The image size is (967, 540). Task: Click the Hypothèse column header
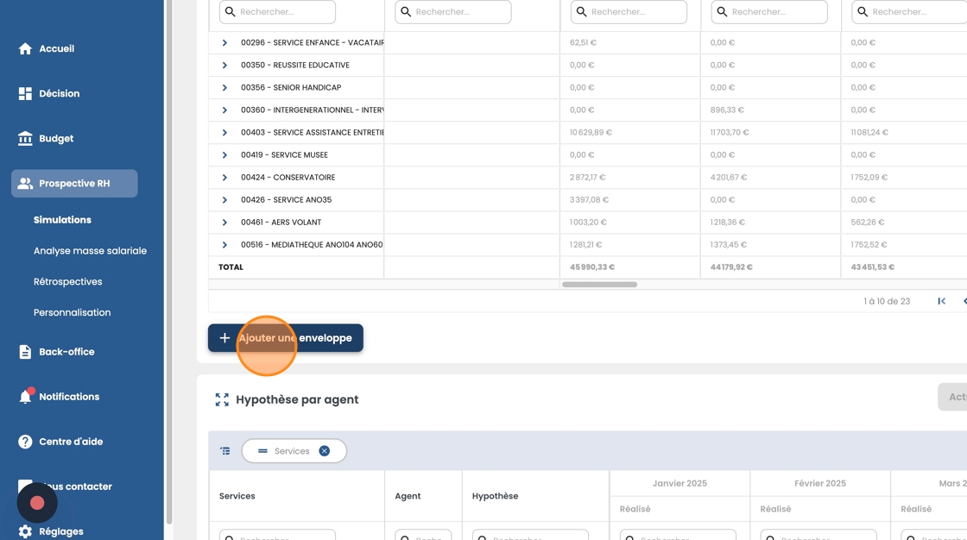click(x=496, y=496)
